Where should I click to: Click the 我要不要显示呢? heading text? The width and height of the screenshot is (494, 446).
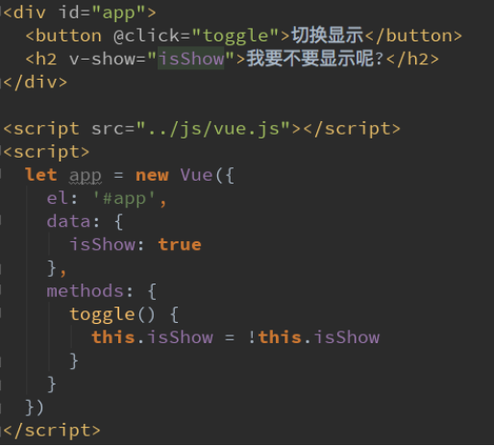coord(315,59)
